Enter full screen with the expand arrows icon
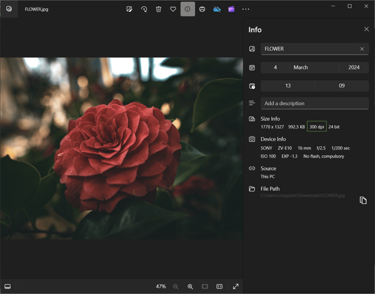Image resolution: width=375 pixels, height=294 pixels. (x=236, y=286)
